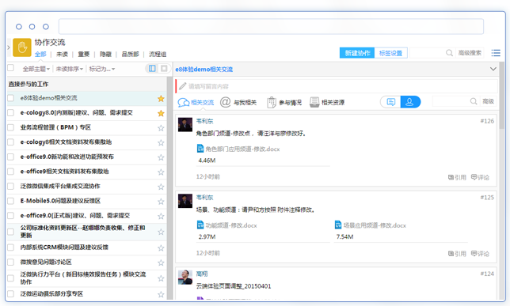This screenshot has width=510, height=306.
Task: Unstar the e8体验demo相关交流 topic
Action: pyautogui.click(x=161, y=99)
